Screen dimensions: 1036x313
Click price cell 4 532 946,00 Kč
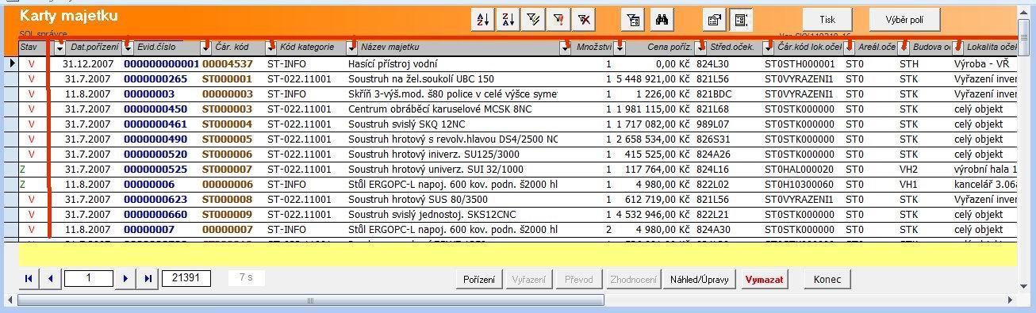pyautogui.click(x=654, y=214)
